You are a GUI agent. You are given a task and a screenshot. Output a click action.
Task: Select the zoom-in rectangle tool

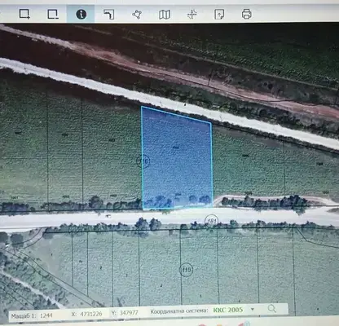24,14
